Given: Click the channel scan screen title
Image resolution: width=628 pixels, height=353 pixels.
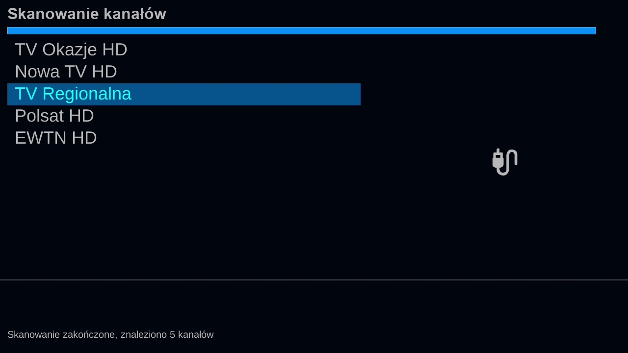Looking at the screenshot, I should pyautogui.click(x=87, y=14).
